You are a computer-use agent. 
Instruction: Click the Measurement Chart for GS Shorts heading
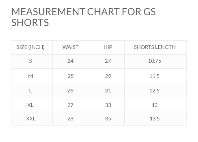pos(83,17)
